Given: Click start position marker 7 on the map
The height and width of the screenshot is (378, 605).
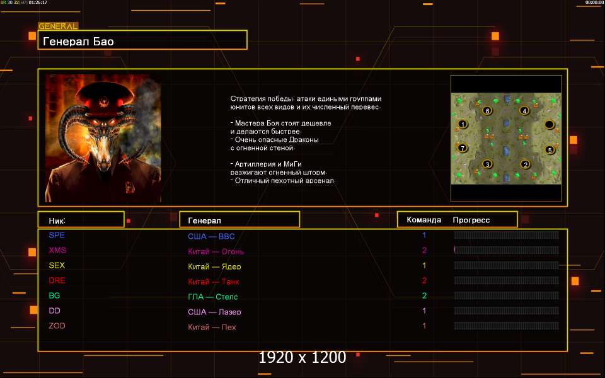Looking at the screenshot, I should pos(462,148).
